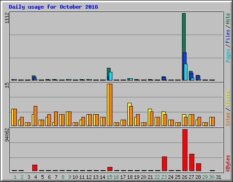Click the cyan Pages bar for day 26
This screenshot has width=233, height=182.
186,72
